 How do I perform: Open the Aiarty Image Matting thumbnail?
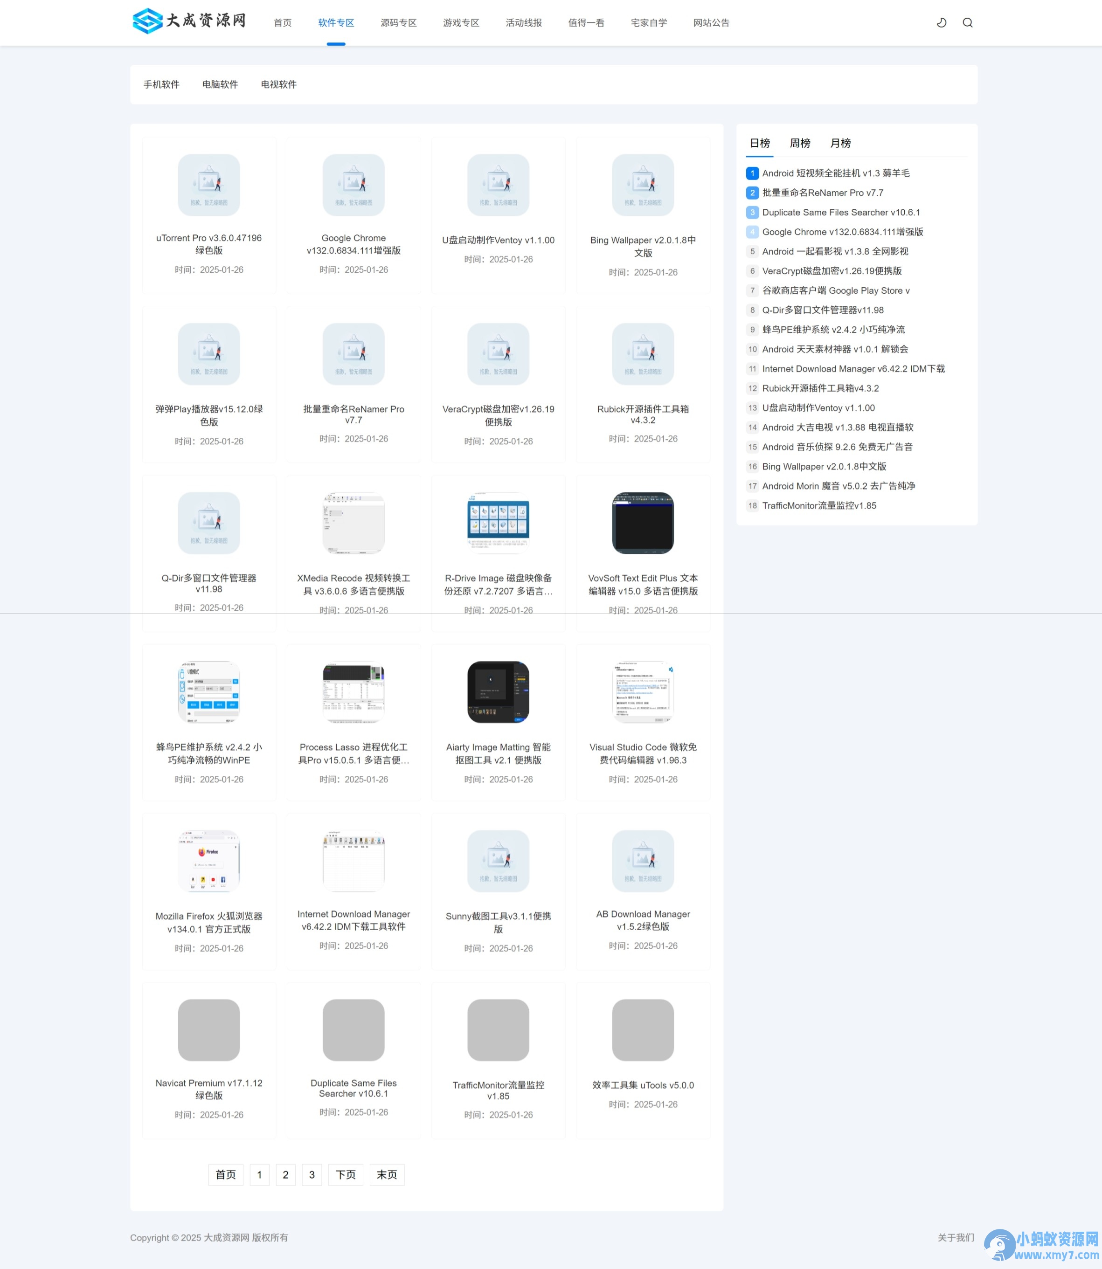tap(498, 692)
